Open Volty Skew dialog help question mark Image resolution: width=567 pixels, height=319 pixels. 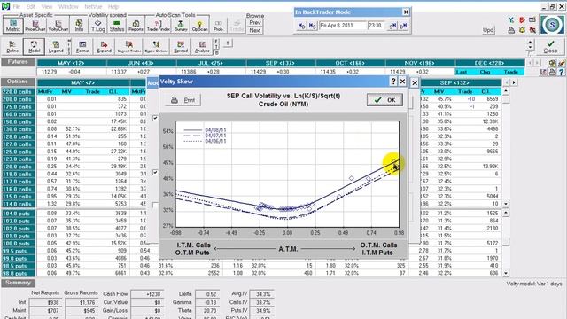click(x=393, y=82)
